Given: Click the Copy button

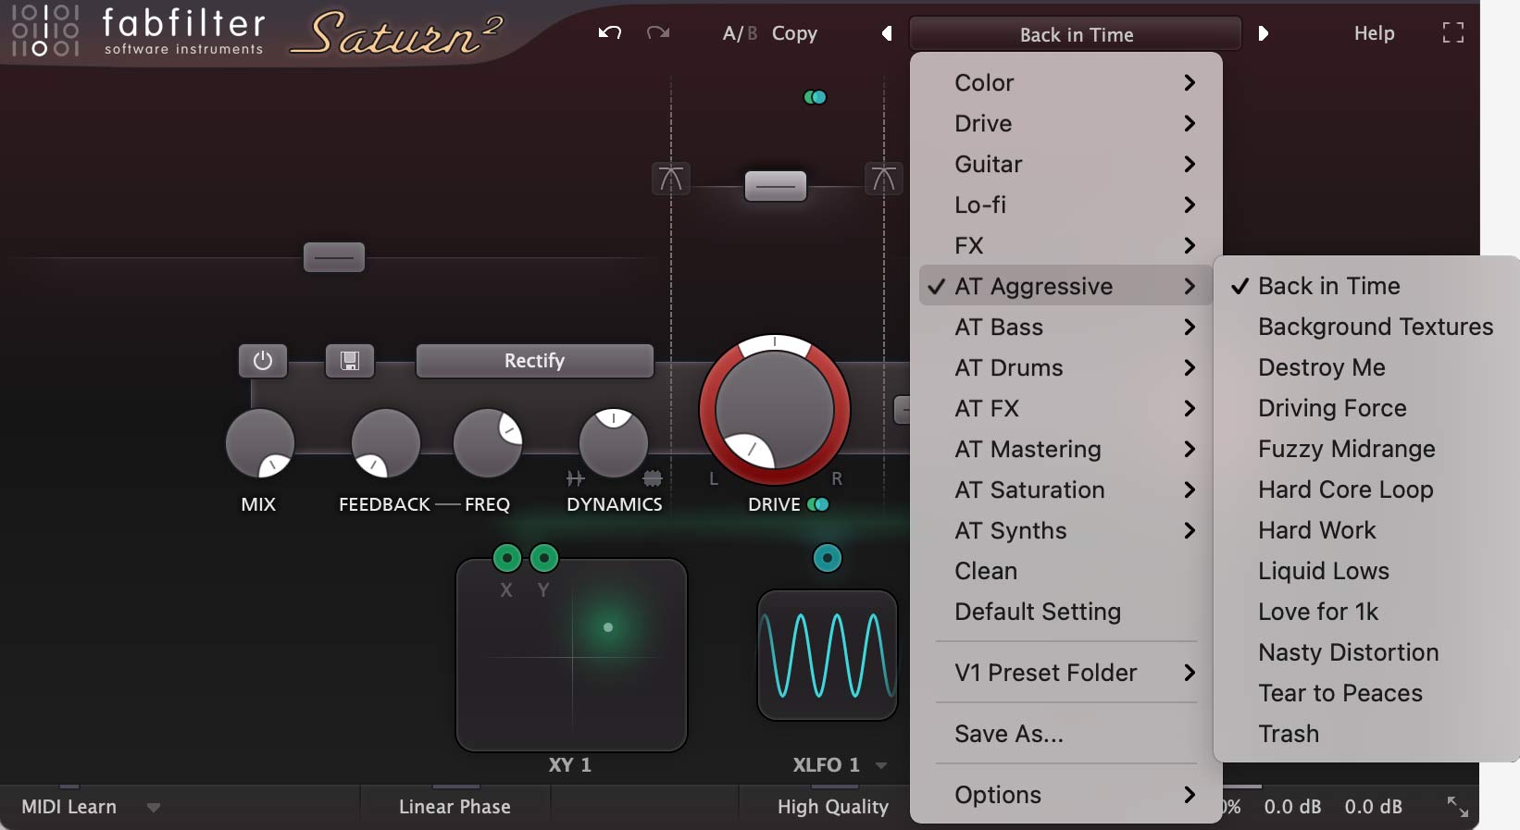Looking at the screenshot, I should coord(794,34).
